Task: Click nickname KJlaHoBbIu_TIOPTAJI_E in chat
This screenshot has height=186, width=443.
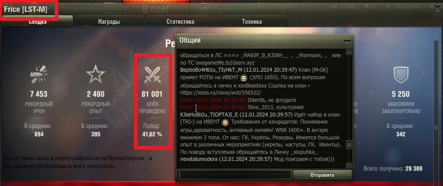Action: (x=210, y=115)
